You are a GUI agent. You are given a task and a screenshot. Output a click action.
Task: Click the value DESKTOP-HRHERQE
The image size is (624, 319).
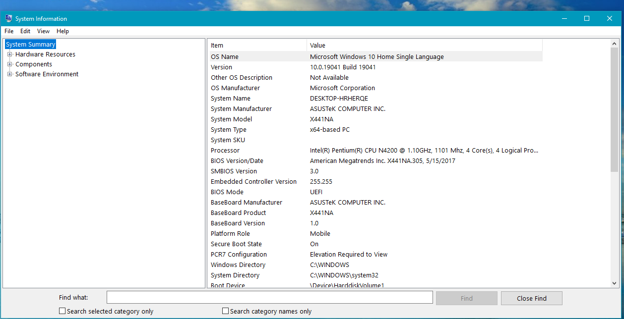click(x=339, y=98)
